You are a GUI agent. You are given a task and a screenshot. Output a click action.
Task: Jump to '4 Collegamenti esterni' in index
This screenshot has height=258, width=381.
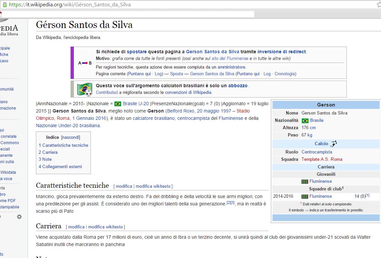(x=60, y=166)
